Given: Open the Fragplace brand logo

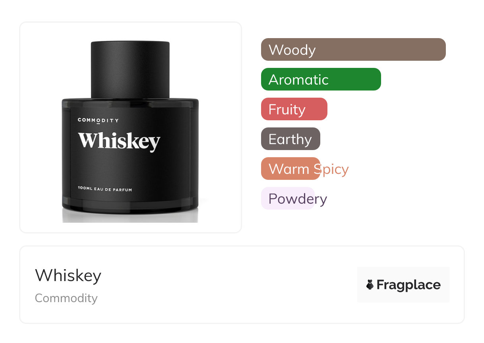Looking at the screenshot, I should [x=403, y=285].
